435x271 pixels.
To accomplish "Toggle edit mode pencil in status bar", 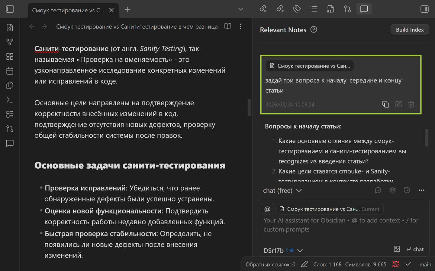I will [x=304, y=264].
